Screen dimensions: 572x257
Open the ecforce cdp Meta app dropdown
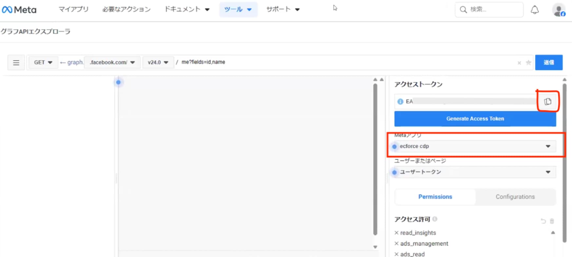(x=475, y=146)
